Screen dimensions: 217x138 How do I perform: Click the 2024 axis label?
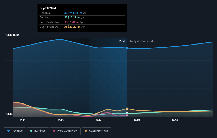[99, 121]
